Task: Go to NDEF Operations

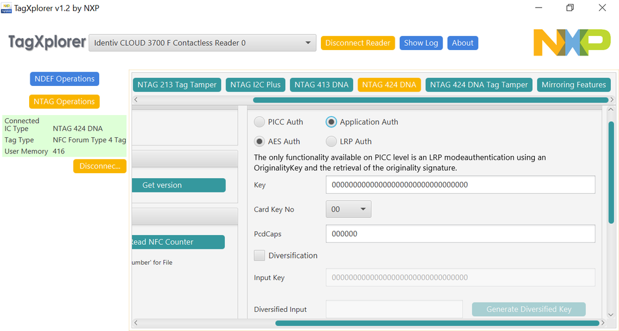Action: tap(64, 79)
